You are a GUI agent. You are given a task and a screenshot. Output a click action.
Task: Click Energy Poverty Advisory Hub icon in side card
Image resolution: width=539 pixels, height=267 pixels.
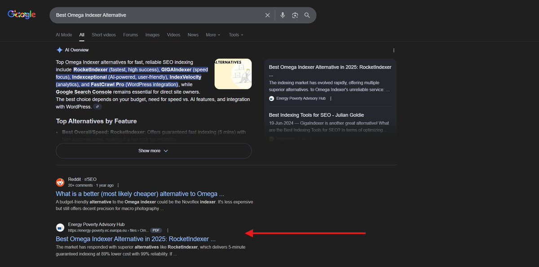pos(271,98)
